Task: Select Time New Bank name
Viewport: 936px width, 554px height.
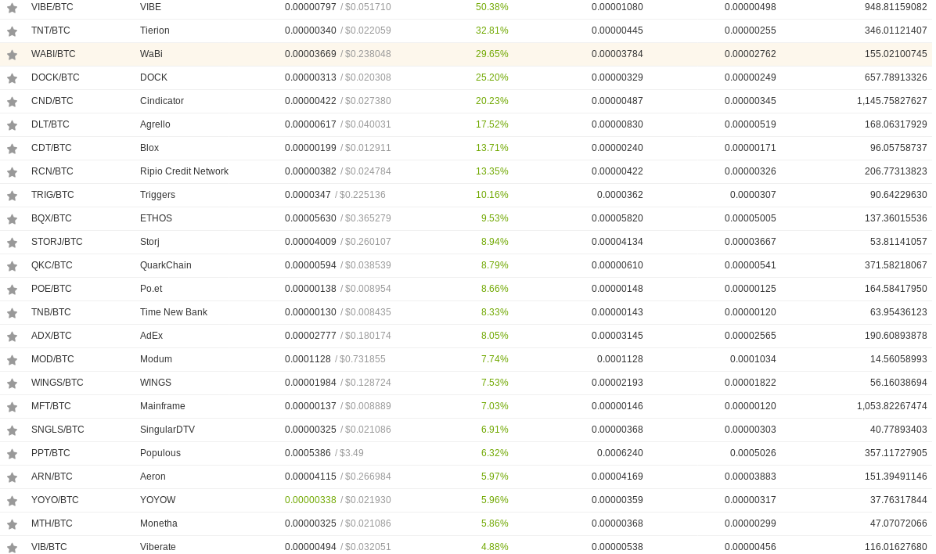Action: pyautogui.click(x=174, y=312)
